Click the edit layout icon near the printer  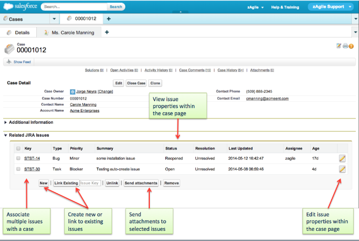point(339,46)
